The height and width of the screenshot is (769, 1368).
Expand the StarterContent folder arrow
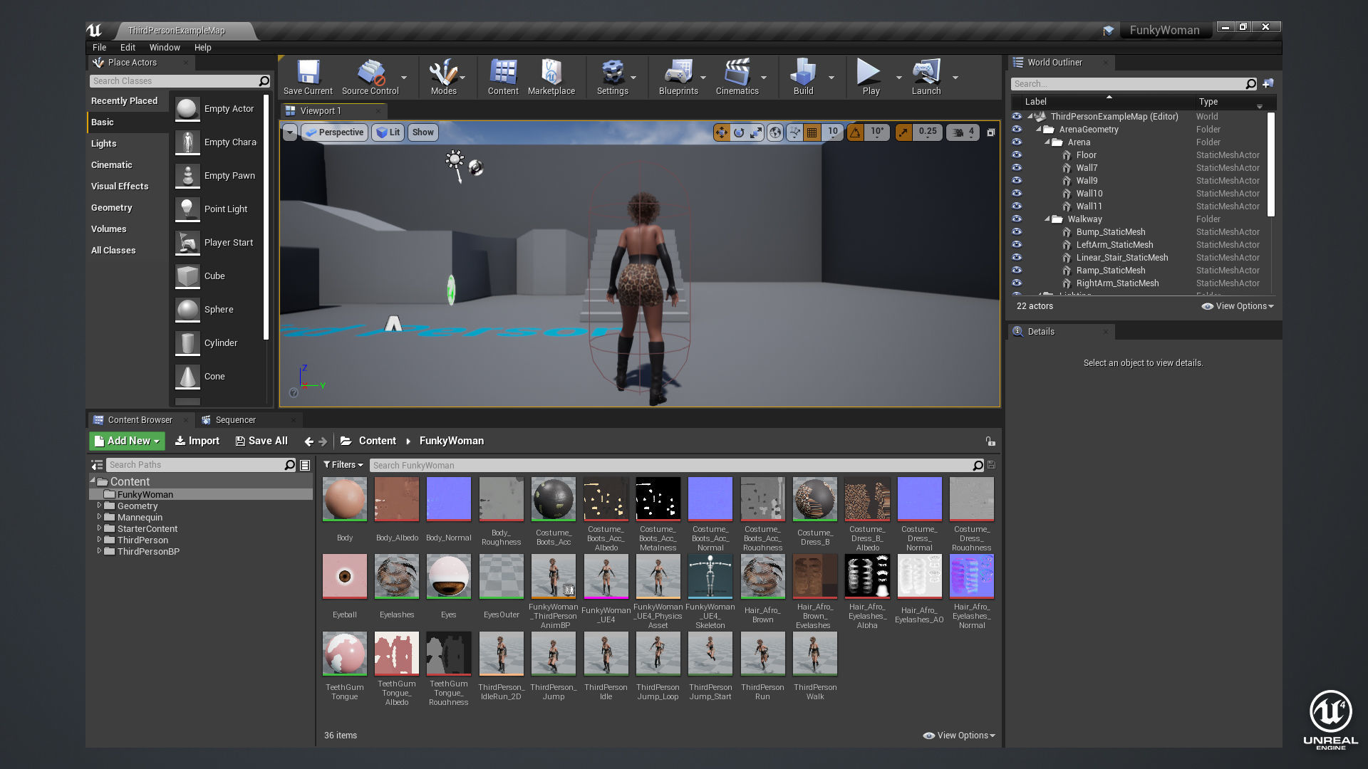click(x=99, y=528)
